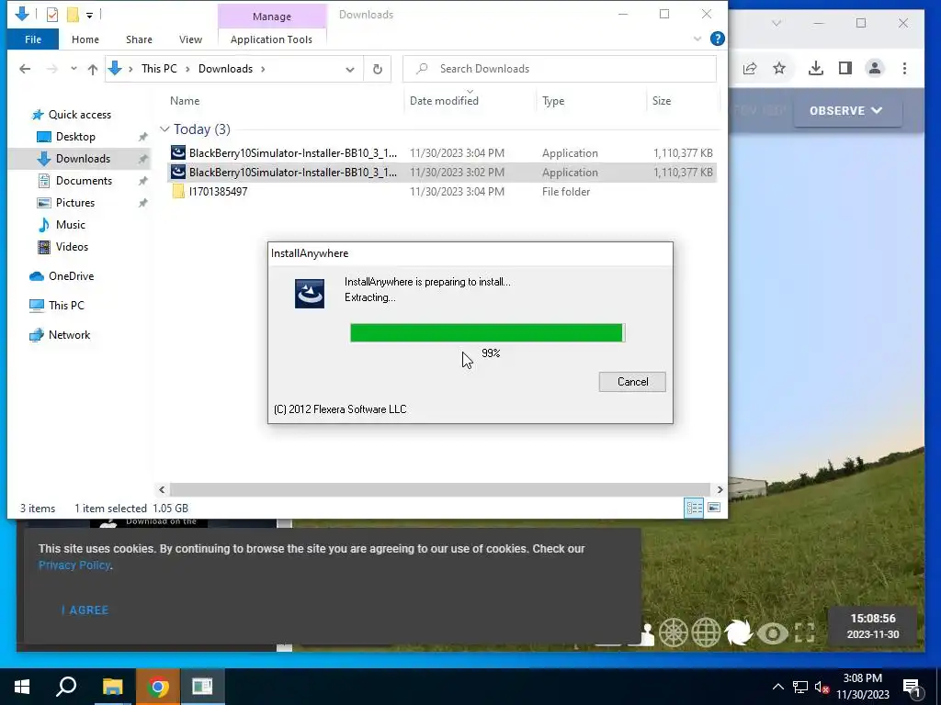
Task: Open Desktop in the navigation pane
Action: pos(75,137)
